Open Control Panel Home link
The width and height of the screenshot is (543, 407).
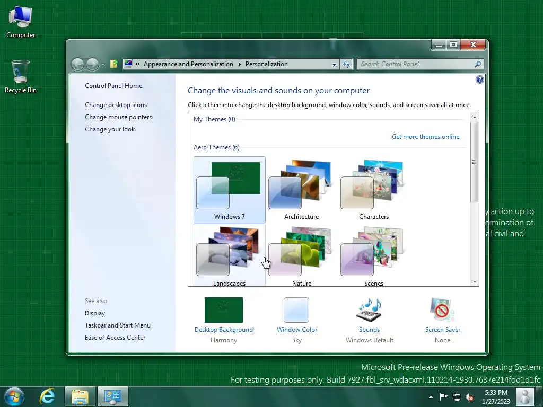click(113, 86)
